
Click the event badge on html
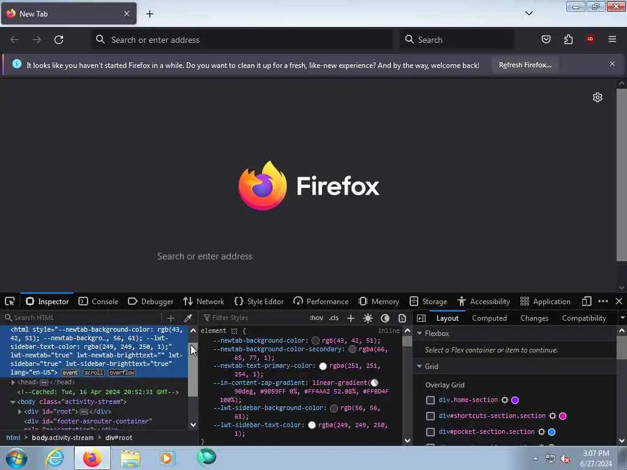pyautogui.click(x=70, y=373)
